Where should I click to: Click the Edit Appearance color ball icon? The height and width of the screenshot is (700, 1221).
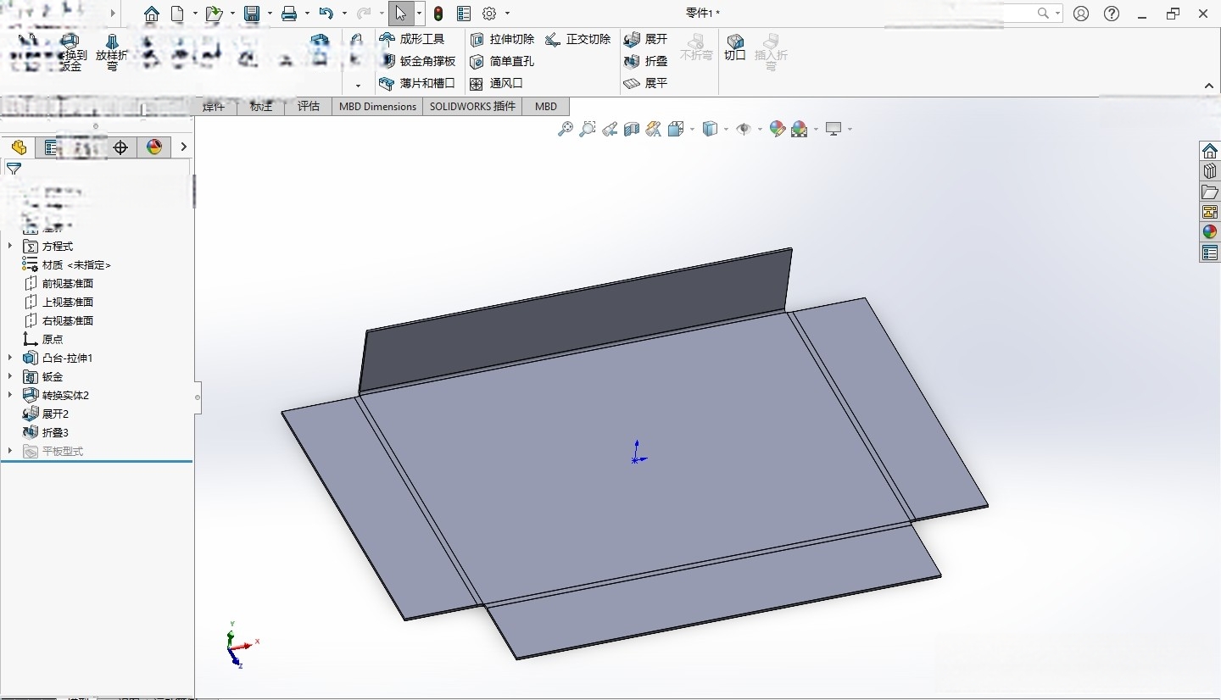[x=778, y=129]
